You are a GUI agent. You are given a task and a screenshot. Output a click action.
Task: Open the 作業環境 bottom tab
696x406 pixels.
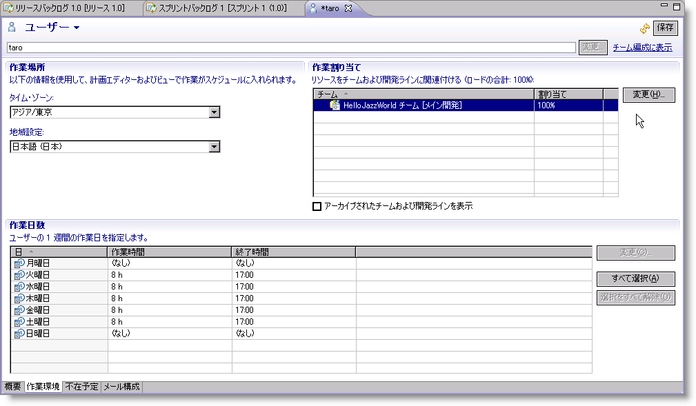43,387
